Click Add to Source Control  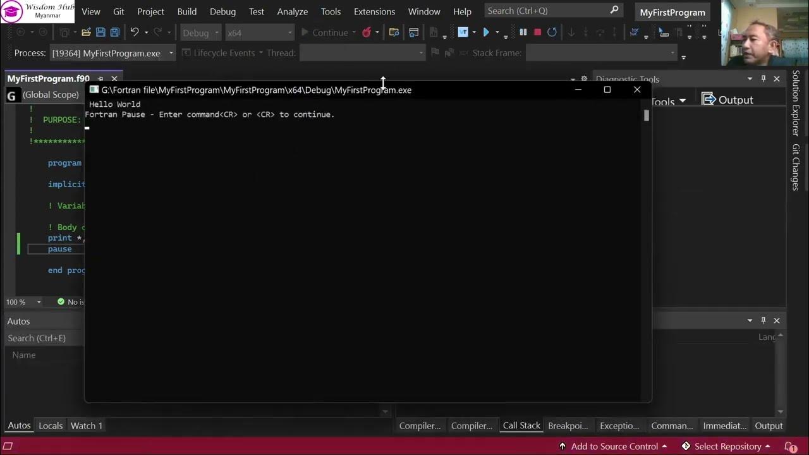tap(613, 446)
